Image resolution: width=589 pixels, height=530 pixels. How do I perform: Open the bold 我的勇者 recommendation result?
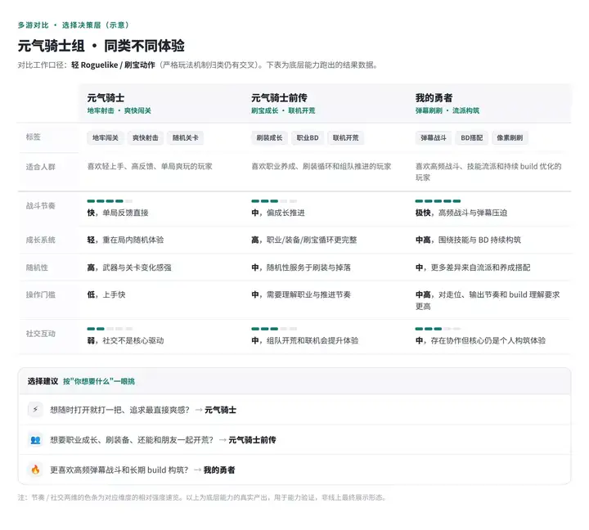coord(219,470)
